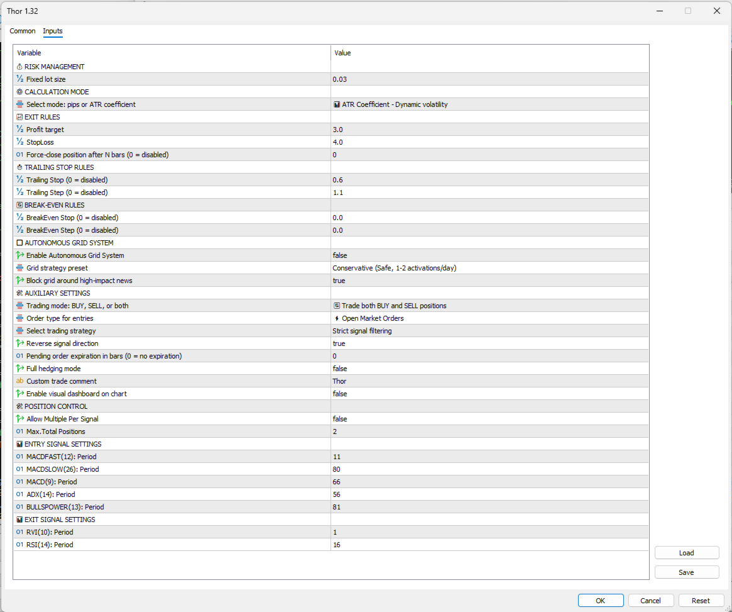Toggle Enable visual dashboard on chart value

[489, 394]
